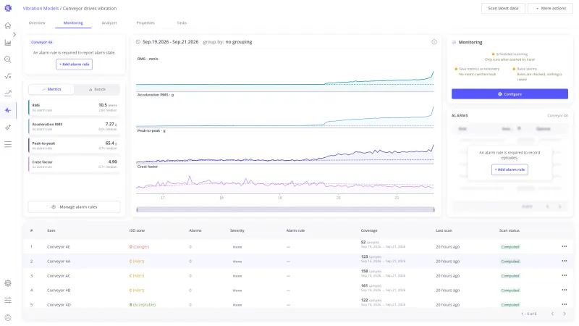Select the Peak-to-peak metric card
The width and height of the screenshot is (579, 326).
[x=75, y=146]
